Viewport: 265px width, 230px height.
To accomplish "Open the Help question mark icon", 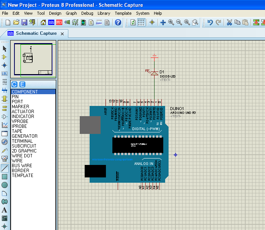I will (118, 22).
